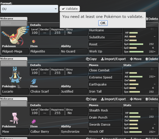Click the Mew nickname field

tap(14, 103)
